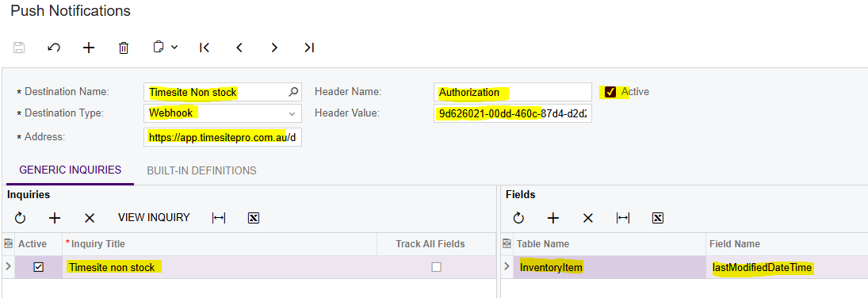This screenshot has width=868, height=298.
Task: Open the Destination Name lookup magnifier
Action: (294, 92)
